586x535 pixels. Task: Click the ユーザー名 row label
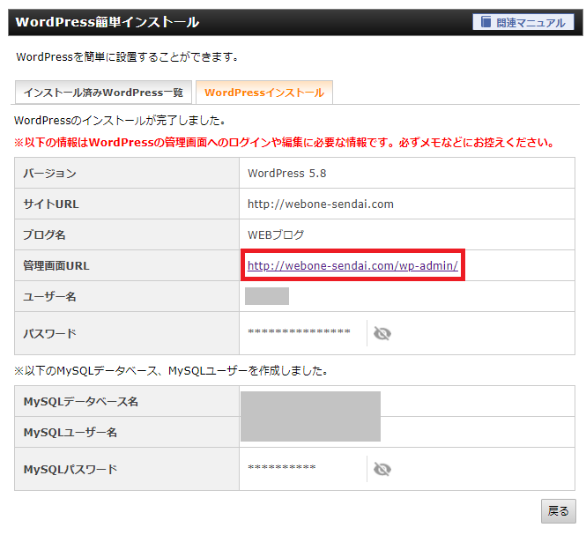[49, 296]
